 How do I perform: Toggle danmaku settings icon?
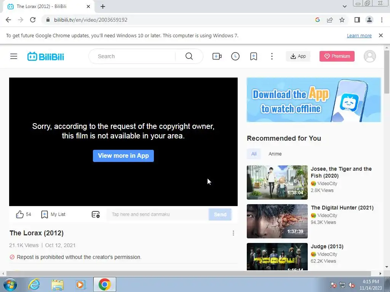(96, 214)
